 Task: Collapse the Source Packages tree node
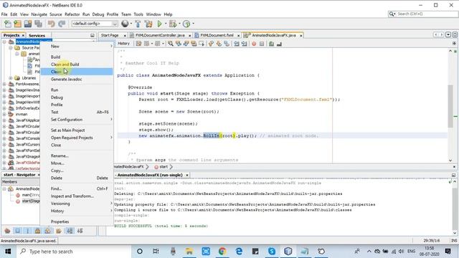pyautogui.click(x=11, y=48)
